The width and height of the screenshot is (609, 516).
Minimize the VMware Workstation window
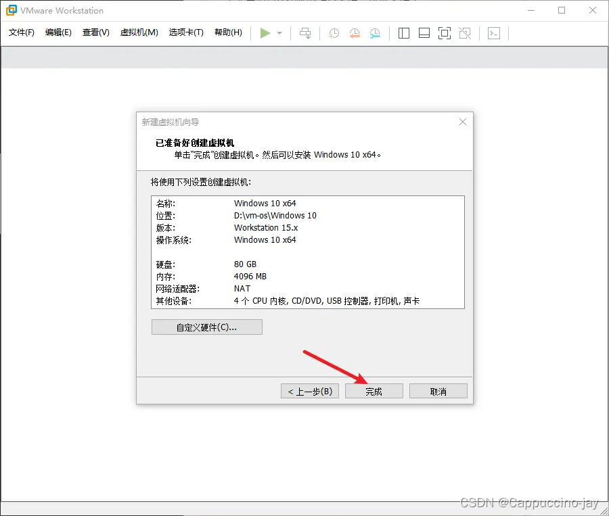point(531,11)
